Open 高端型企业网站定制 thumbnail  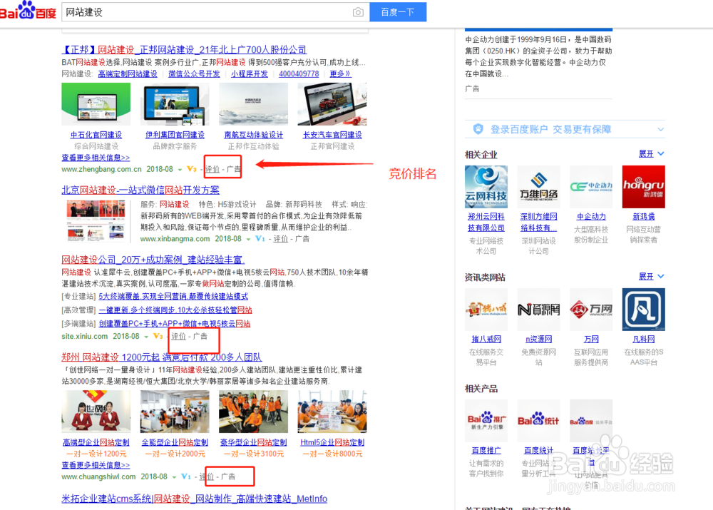[96, 412]
